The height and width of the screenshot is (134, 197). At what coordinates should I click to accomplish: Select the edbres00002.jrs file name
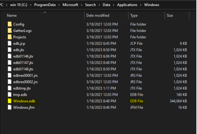pyautogui.click(x=25, y=82)
